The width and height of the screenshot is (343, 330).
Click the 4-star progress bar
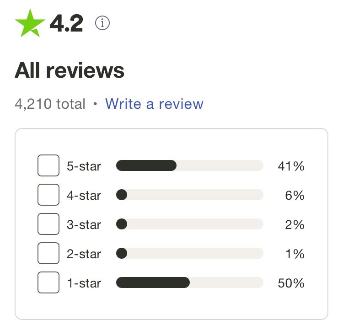tap(190, 195)
